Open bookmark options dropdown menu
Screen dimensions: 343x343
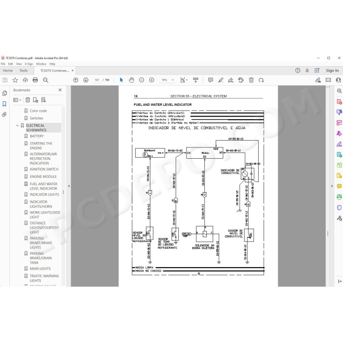point(17,100)
